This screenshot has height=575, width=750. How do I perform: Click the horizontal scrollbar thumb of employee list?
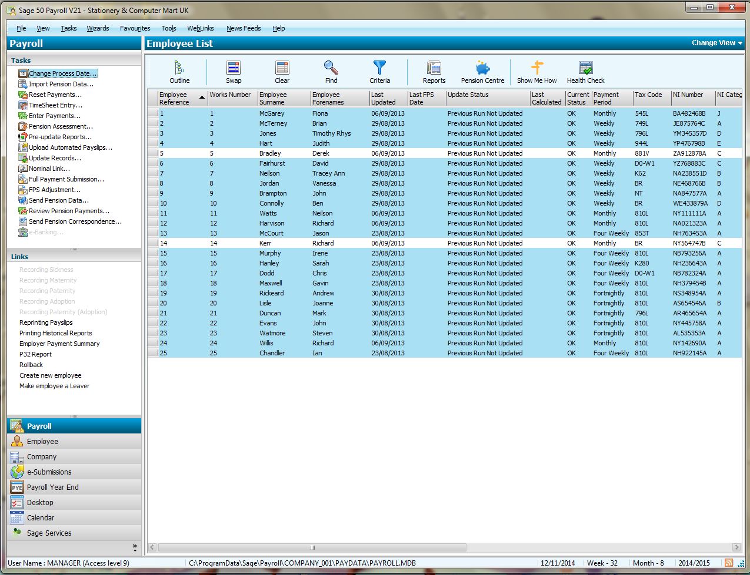coord(312,547)
